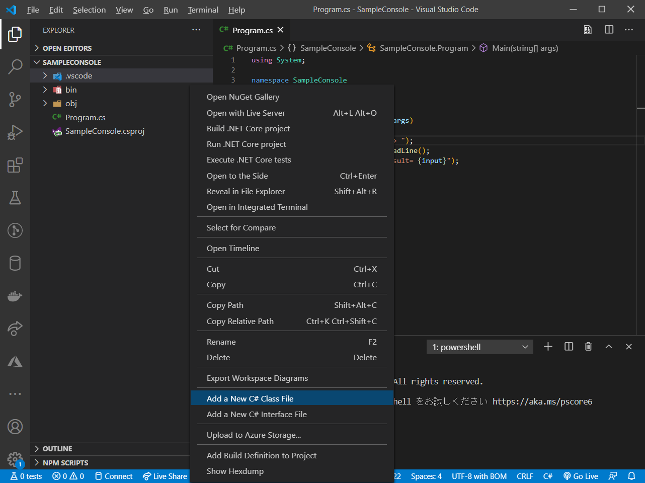The image size is (645, 483).
Task: Open the Git Graph circular icon
Action: tap(15, 230)
